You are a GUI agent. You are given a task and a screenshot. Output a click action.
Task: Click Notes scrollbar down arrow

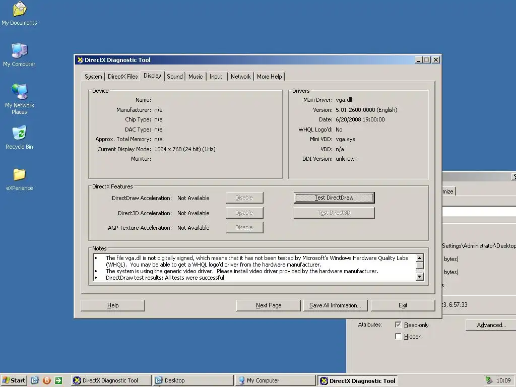tap(420, 277)
